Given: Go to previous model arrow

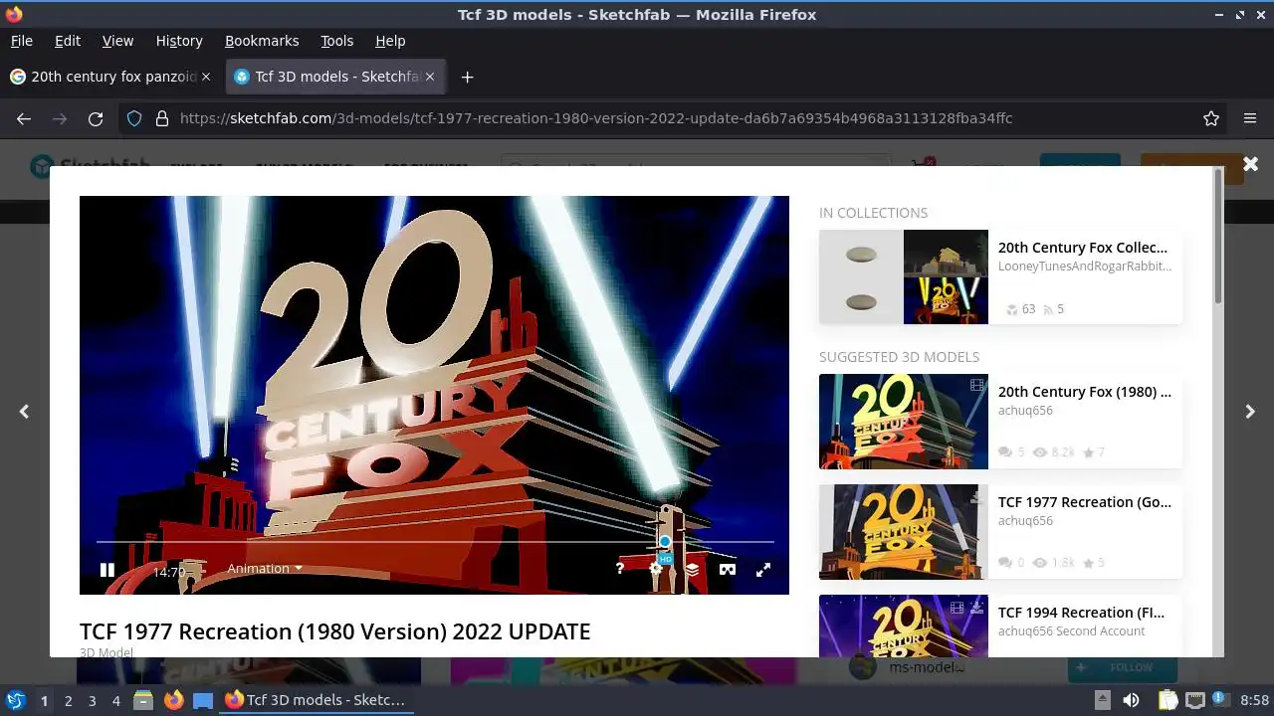Looking at the screenshot, I should click(24, 412).
